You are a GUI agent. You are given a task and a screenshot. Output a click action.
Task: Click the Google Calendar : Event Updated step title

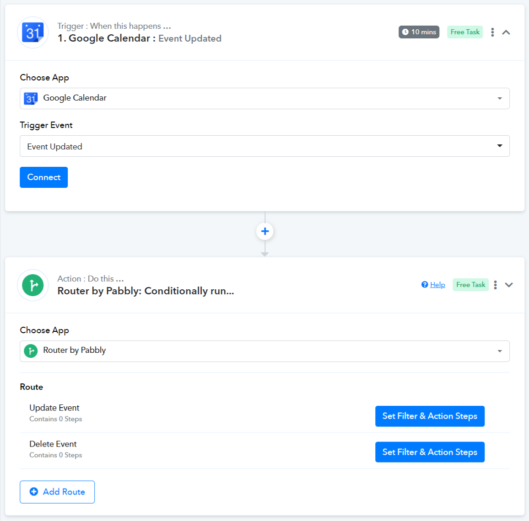click(139, 38)
